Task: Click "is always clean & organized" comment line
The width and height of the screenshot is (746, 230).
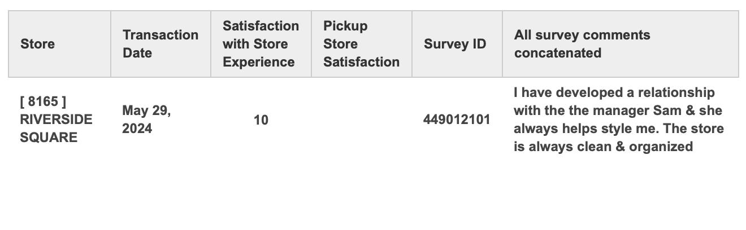Action: 603,147
